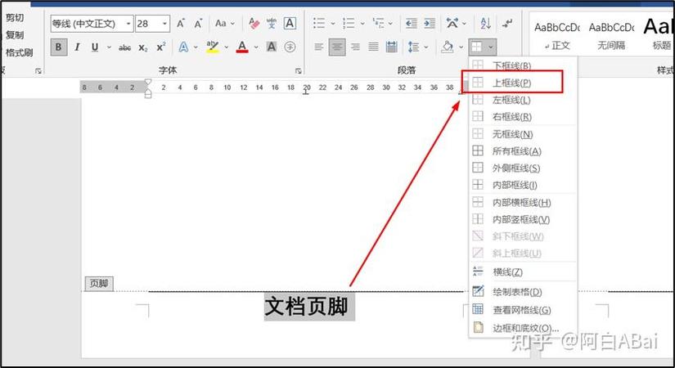Apply red font color

click(242, 47)
